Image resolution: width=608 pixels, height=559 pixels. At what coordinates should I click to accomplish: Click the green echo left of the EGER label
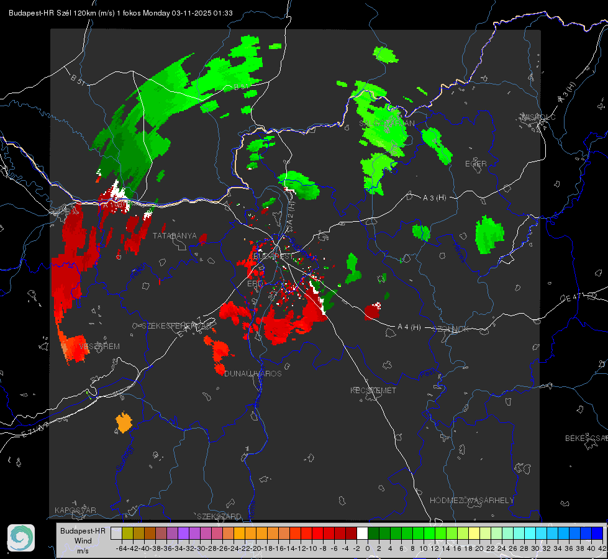tap(437, 145)
